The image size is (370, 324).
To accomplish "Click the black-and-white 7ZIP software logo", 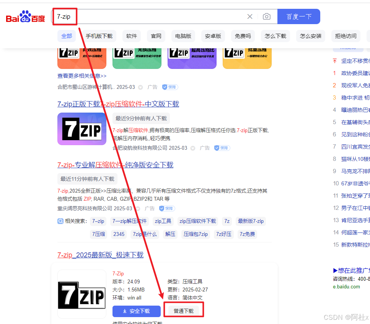I will click(82, 294).
